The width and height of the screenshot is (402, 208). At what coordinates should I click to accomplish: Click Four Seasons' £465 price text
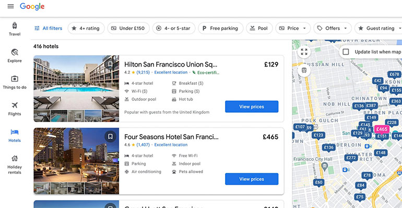click(x=270, y=137)
